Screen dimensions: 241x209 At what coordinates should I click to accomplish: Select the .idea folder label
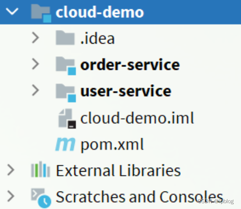(98, 38)
